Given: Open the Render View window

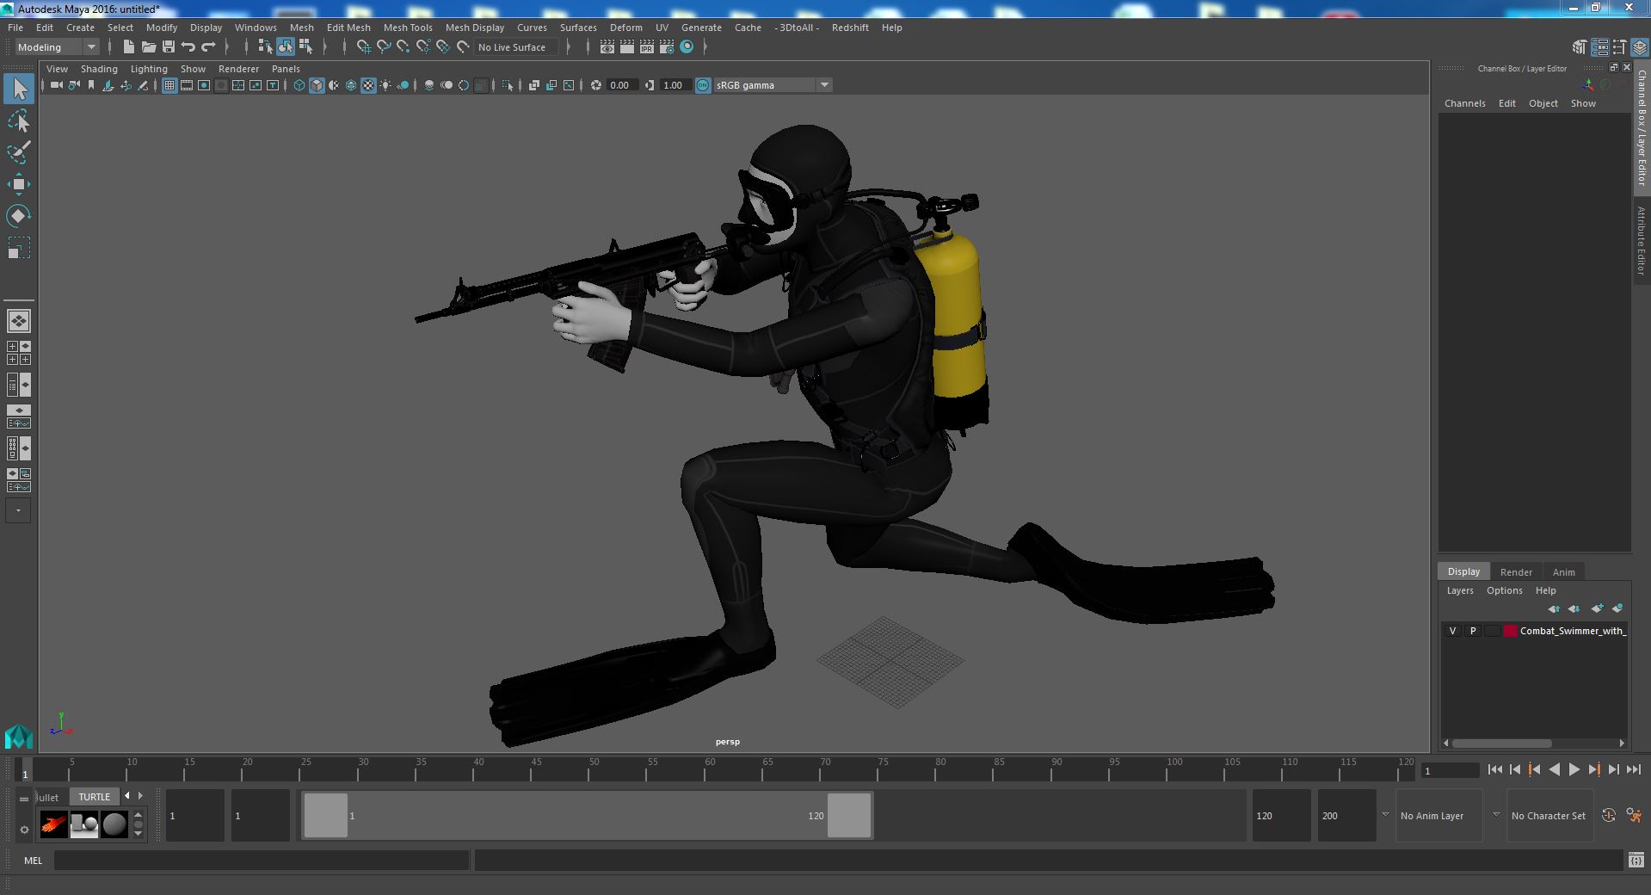Looking at the screenshot, I should point(607,47).
